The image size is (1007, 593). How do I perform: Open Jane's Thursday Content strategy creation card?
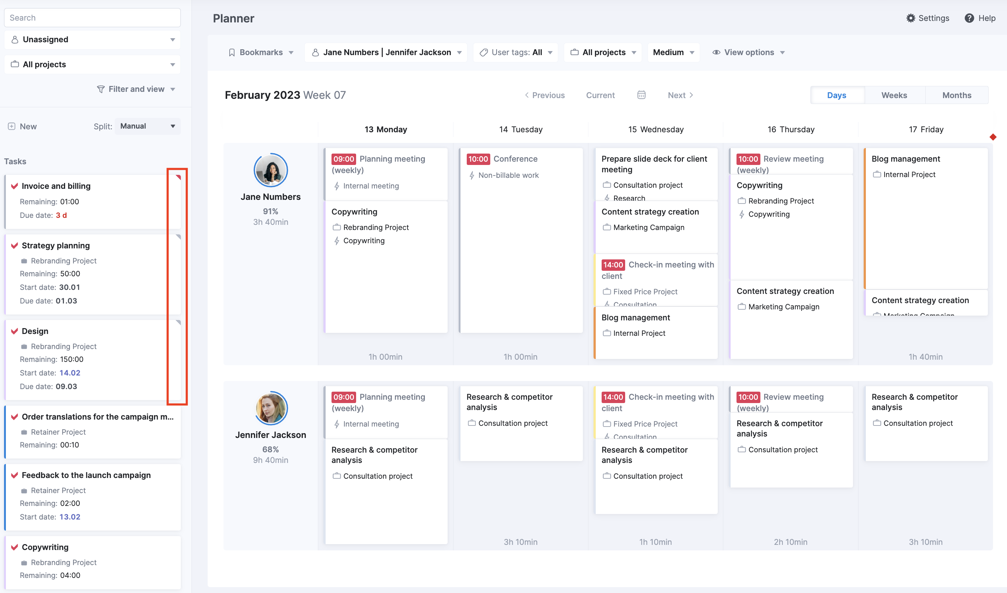pos(791,320)
